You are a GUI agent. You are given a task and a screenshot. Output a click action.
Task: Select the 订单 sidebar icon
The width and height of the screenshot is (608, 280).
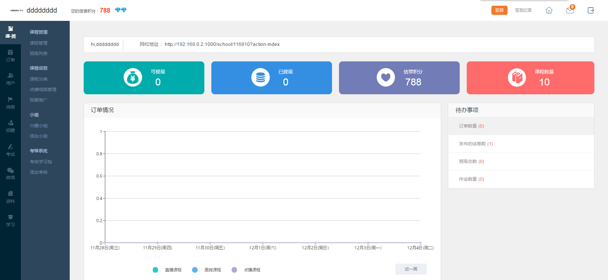coord(10,56)
